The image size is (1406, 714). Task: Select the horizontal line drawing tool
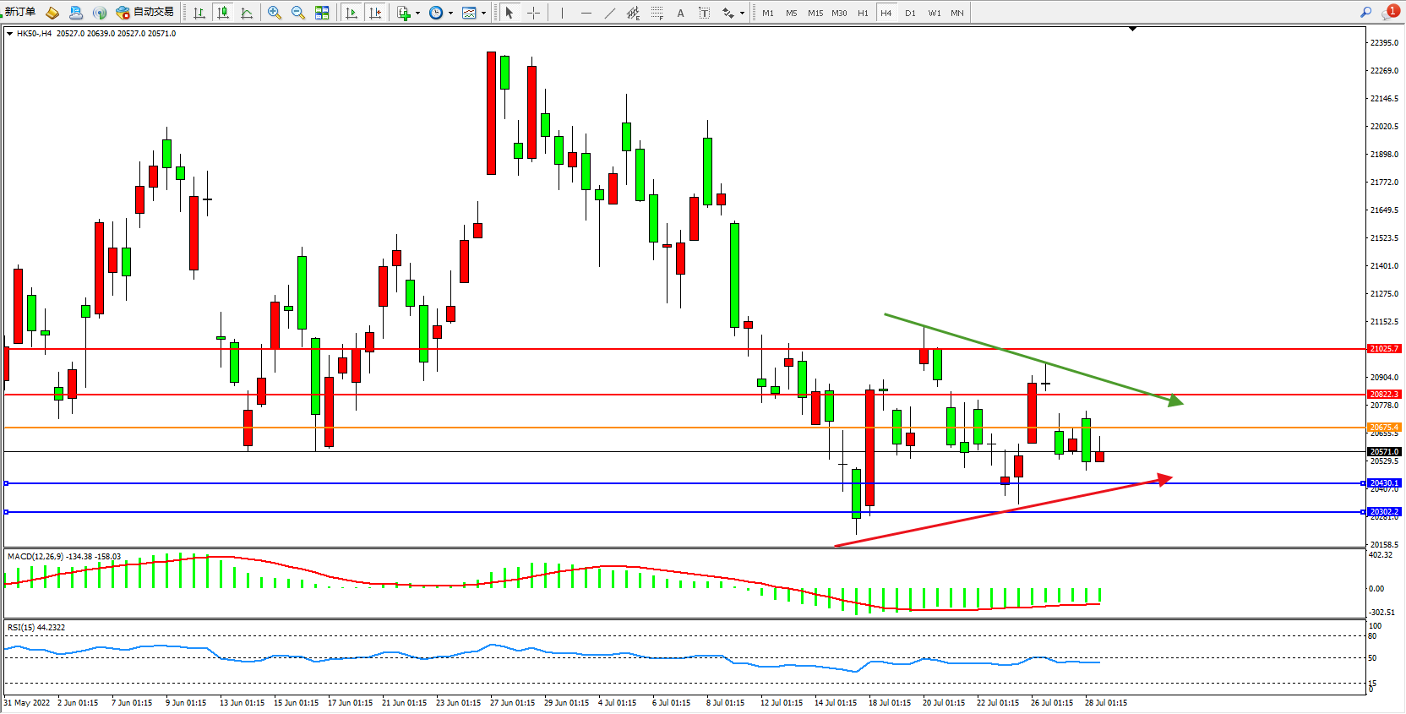click(586, 13)
